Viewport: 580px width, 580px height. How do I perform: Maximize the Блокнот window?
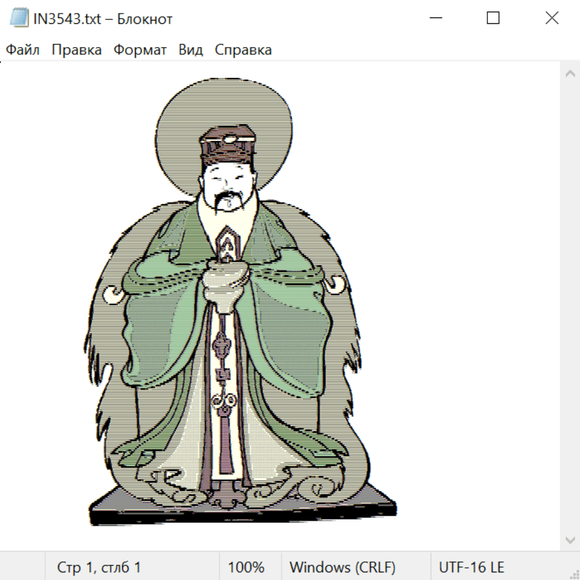coord(493,18)
